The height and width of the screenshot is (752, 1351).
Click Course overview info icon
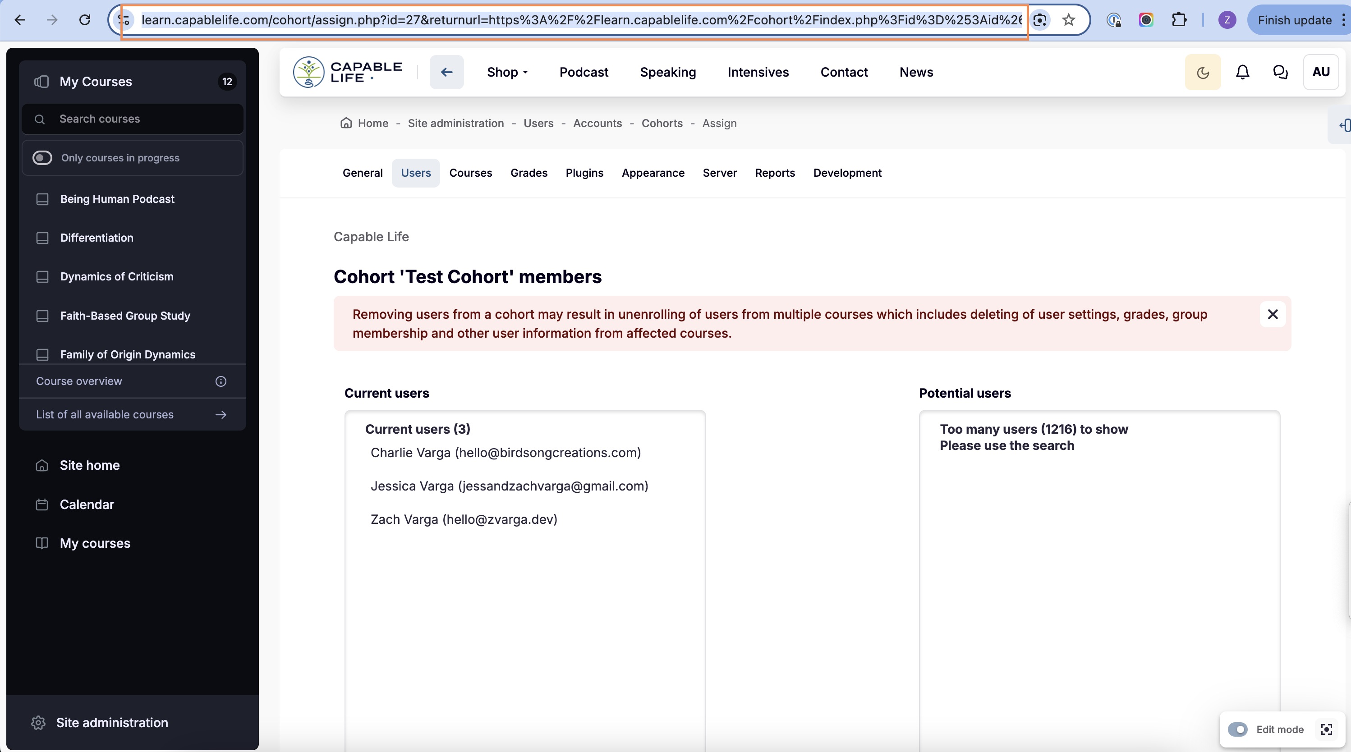coord(221,381)
